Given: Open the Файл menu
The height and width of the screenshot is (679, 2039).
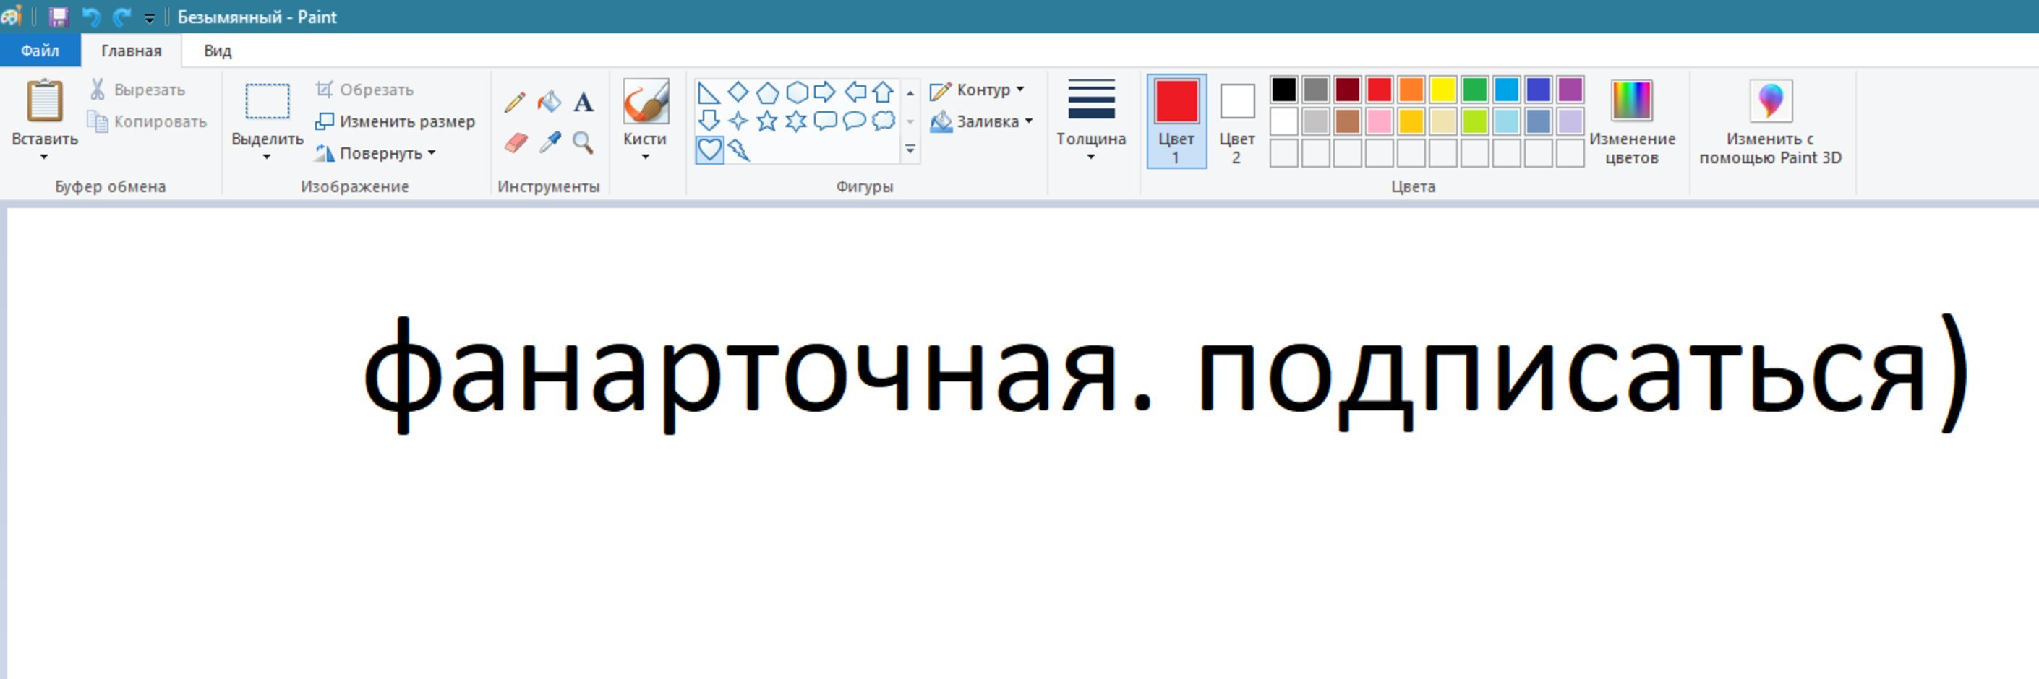Looking at the screenshot, I should pyautogui.click(x=40, y=51).
